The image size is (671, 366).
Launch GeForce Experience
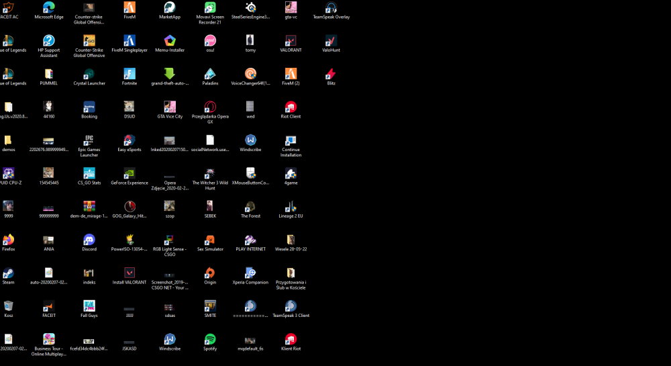tap(130, 173)
